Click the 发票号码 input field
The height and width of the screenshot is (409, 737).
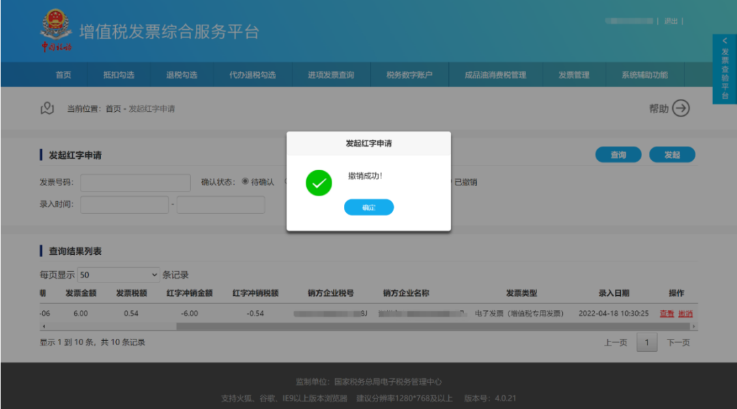pyautogui.click(x=136, y=183)
